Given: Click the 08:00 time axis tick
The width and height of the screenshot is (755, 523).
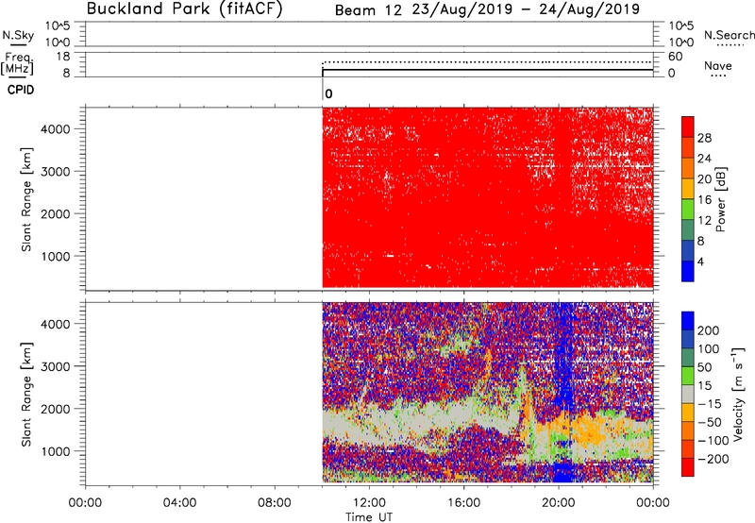Looking at the screenshot, I should click(275, 503).
